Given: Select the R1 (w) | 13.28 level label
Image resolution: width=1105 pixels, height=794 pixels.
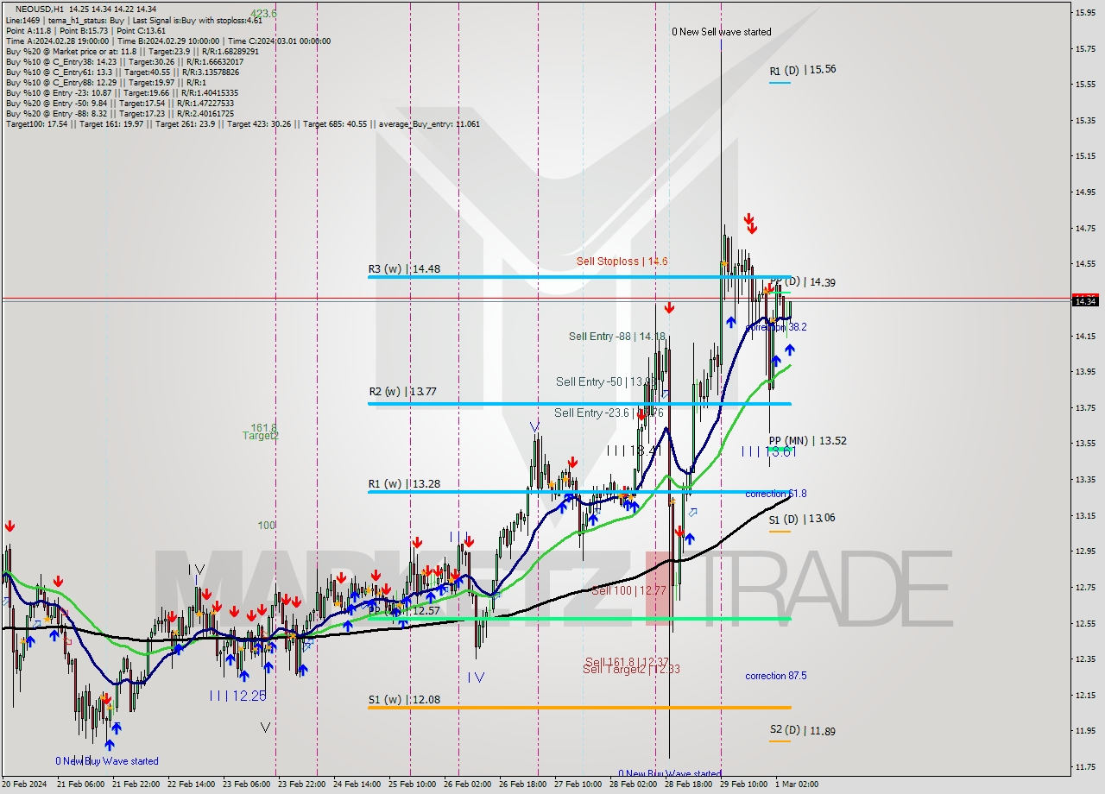Looking at the screenshot, I should click(404, 484).
